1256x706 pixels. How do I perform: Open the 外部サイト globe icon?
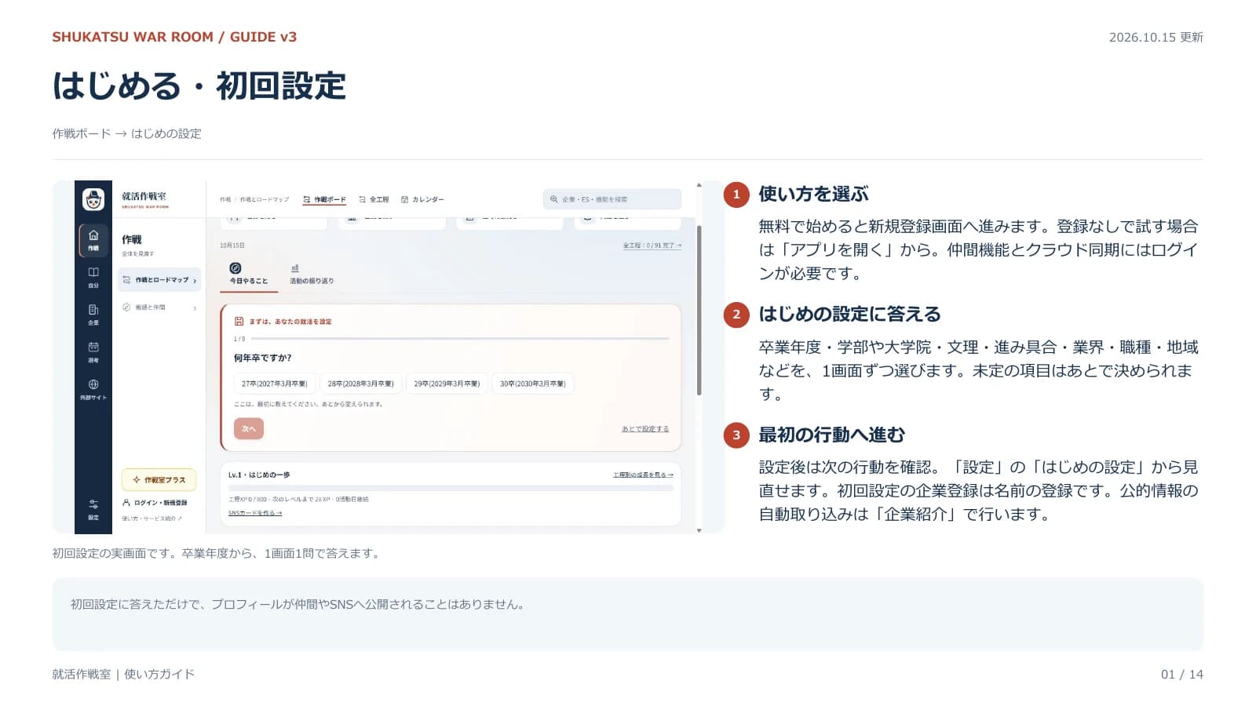93,384
